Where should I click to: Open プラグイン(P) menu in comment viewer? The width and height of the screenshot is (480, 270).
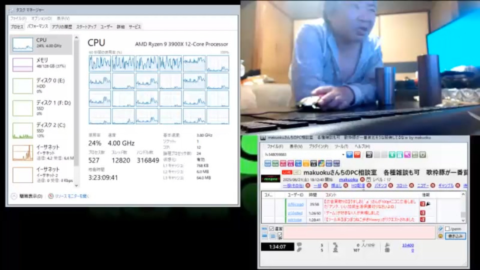[x=318, y=146]
